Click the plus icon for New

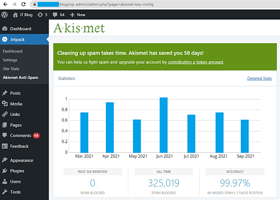click(72, 15)
